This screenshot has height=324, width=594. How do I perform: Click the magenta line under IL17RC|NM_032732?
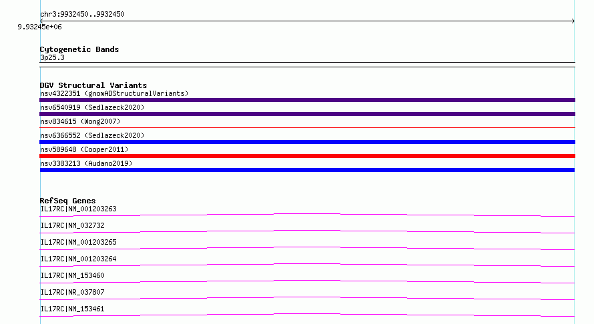click(x=307, y=231)
